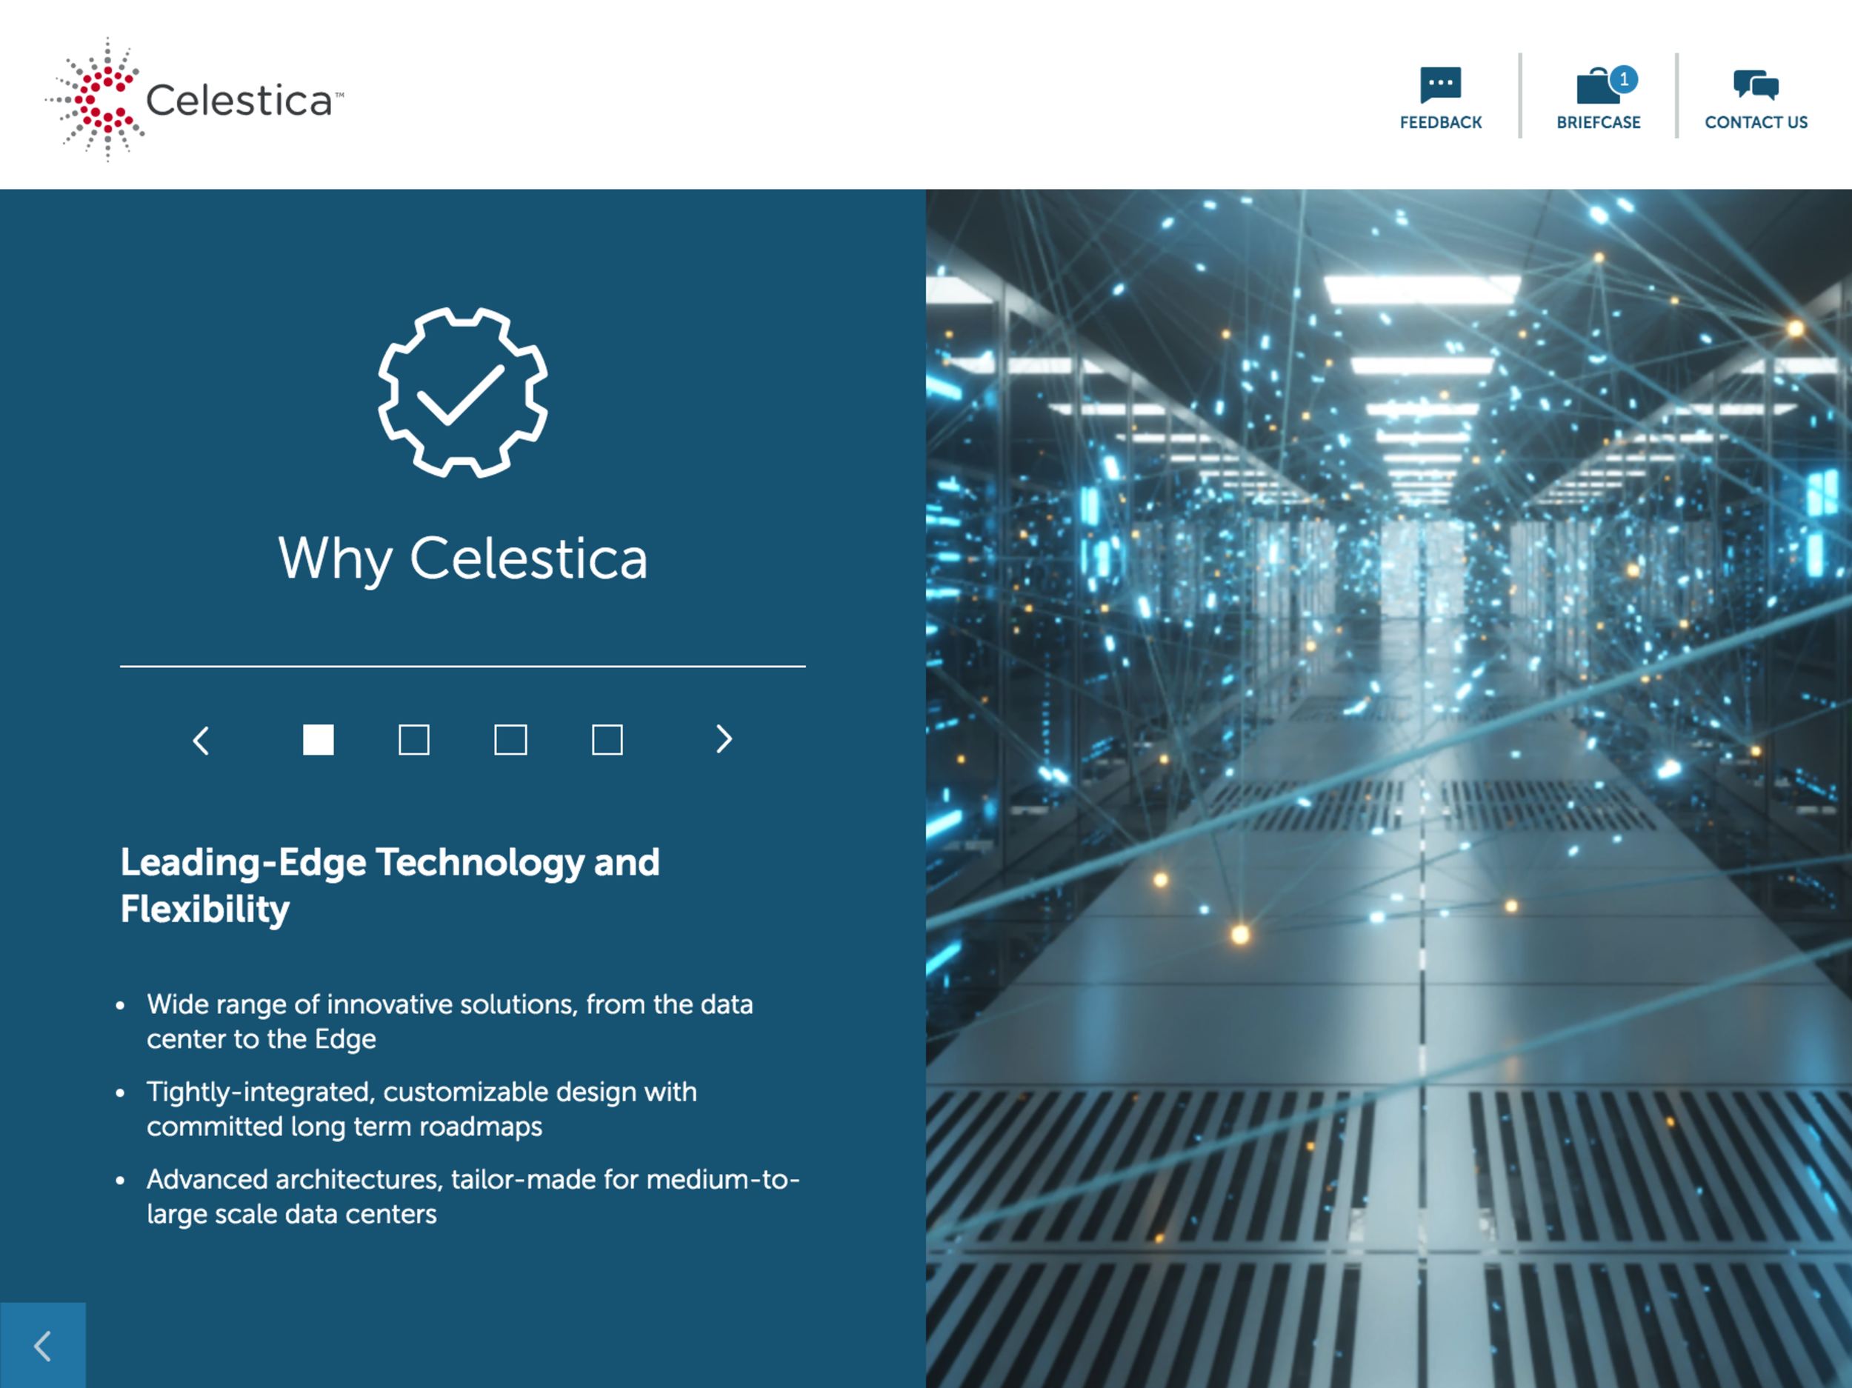Click the FEEDBACK text label

(x=1440, y=122)
